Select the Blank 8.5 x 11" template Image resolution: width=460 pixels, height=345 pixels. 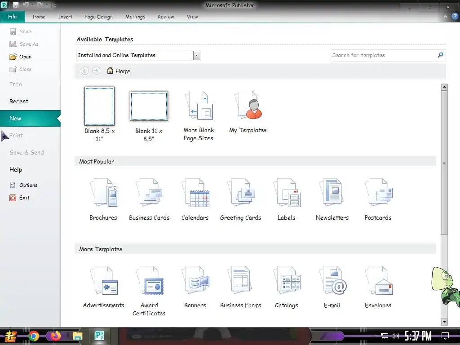pyautogui.click(x=99, y=114)
